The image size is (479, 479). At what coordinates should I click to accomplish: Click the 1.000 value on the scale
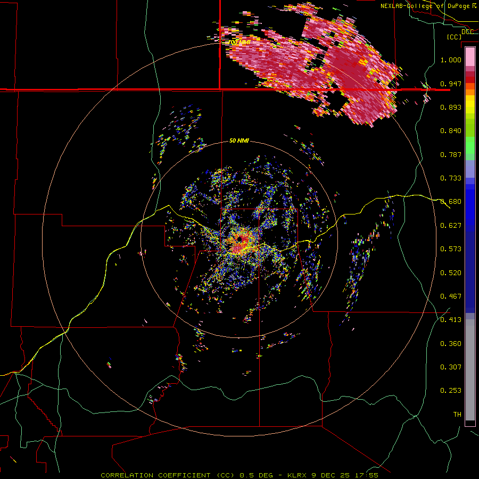click(451, 60)
